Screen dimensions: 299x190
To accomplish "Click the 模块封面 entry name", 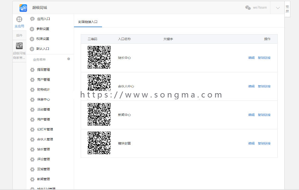I will click(124, 143).
